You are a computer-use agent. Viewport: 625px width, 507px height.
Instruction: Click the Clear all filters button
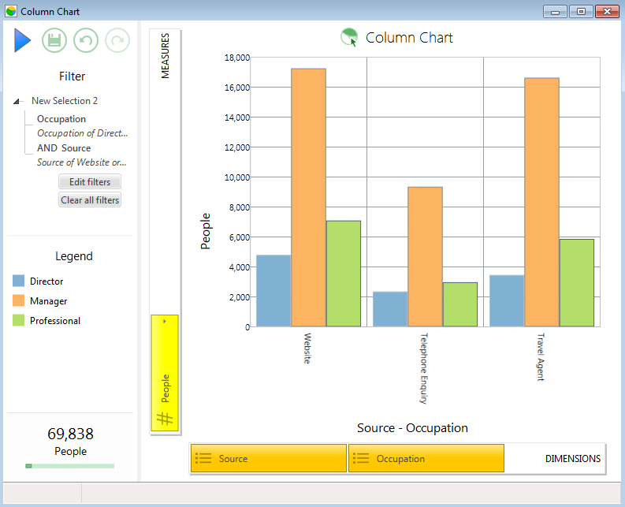click(90, 199)
